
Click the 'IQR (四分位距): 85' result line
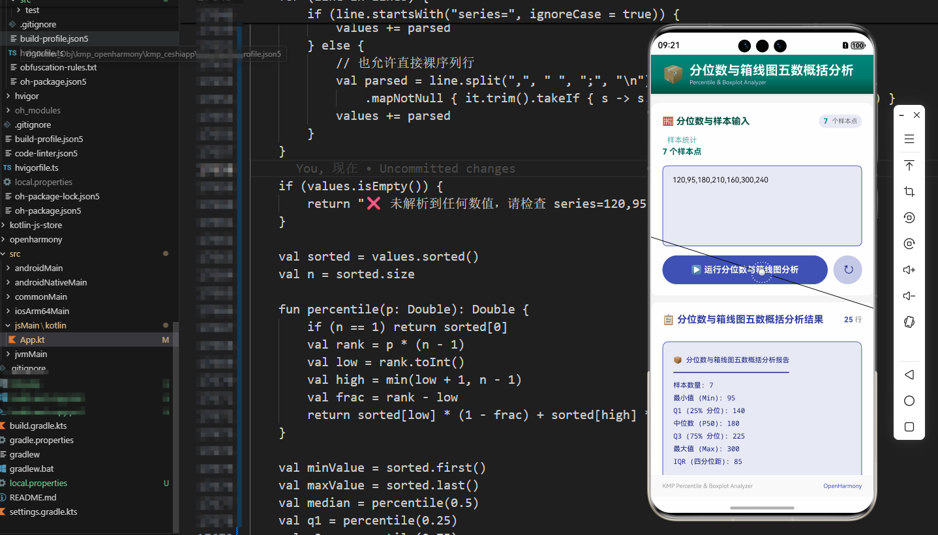pyautogui.click(x=708, y=461)
